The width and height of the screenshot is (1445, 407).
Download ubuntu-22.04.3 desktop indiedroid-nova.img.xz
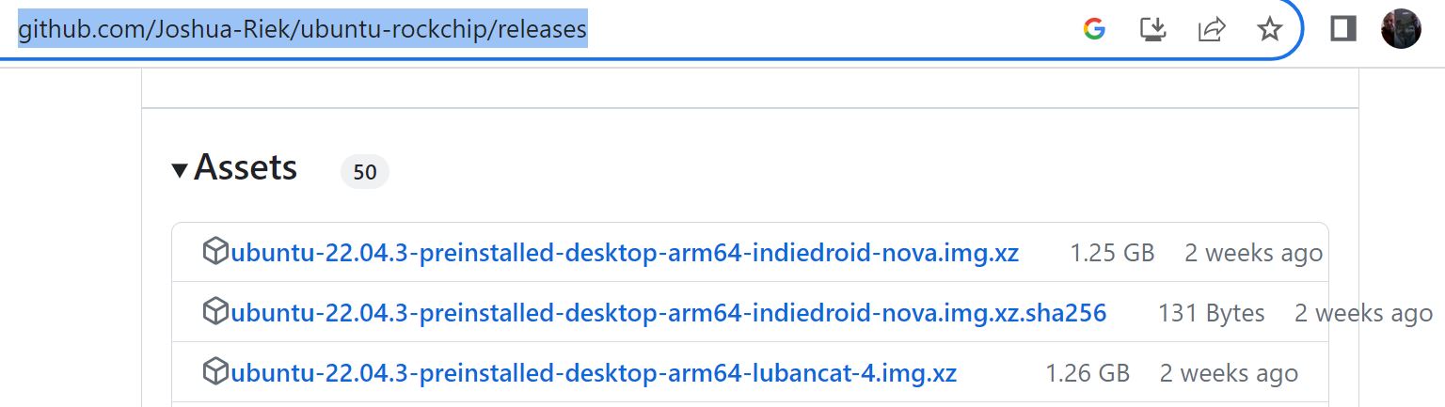point(625,253)
